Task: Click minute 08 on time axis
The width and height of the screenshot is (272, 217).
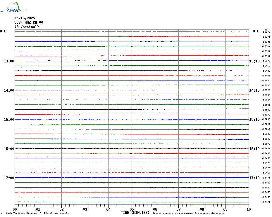Action: click(x=202, y=209)
